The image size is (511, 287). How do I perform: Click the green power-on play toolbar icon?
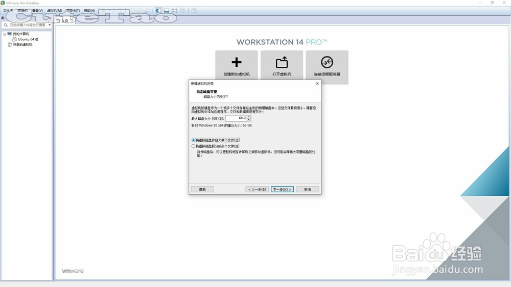click(x=104, y=11)
